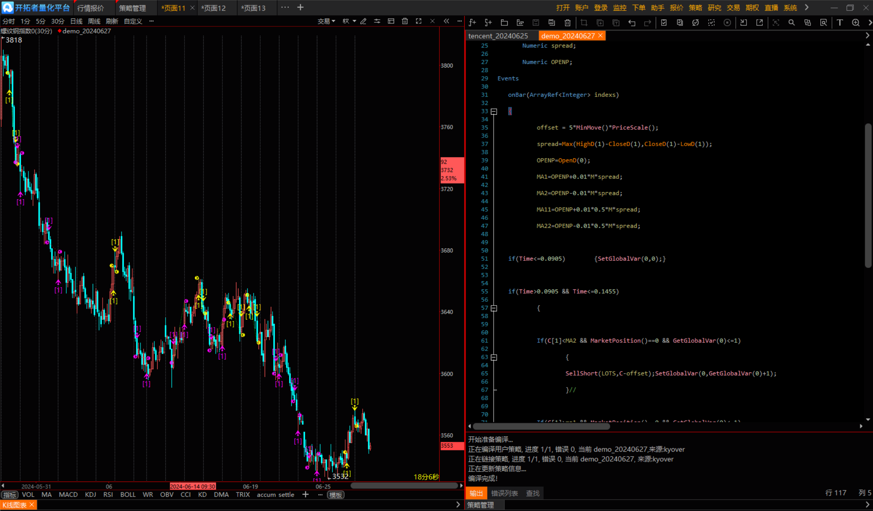Collapse code block at line 57
Image resolution: width=873 pixels, height=511 pixels.
[x=494, y=308]
